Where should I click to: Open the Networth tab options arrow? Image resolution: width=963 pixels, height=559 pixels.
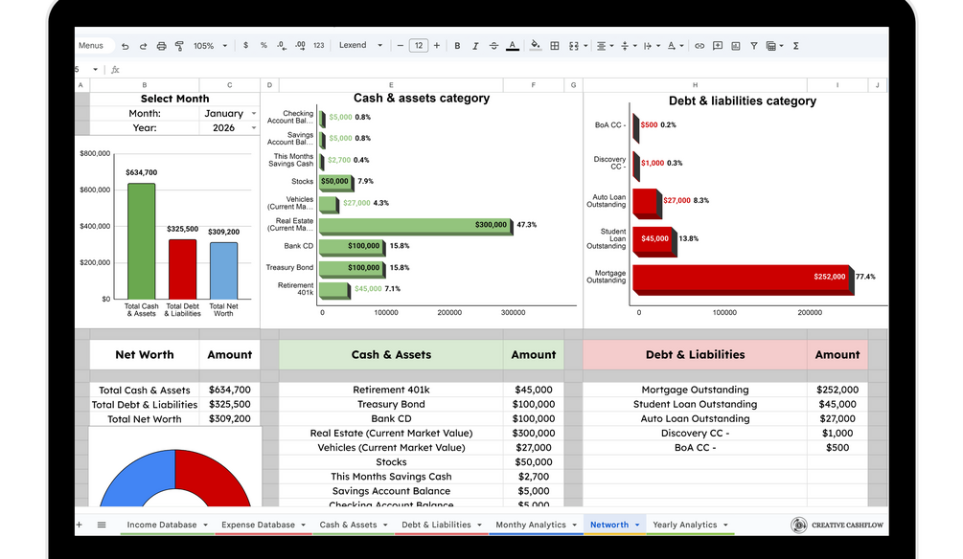[637, 525]
